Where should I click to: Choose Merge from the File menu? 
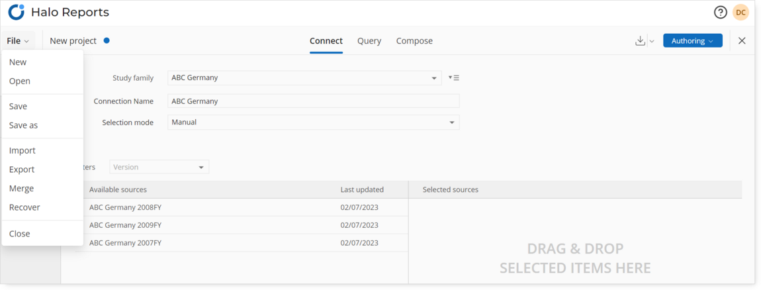click(x=21, y=189)
